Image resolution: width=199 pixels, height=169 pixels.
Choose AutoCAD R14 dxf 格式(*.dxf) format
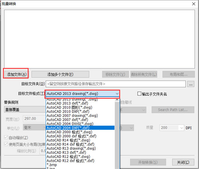coord(80,144)
